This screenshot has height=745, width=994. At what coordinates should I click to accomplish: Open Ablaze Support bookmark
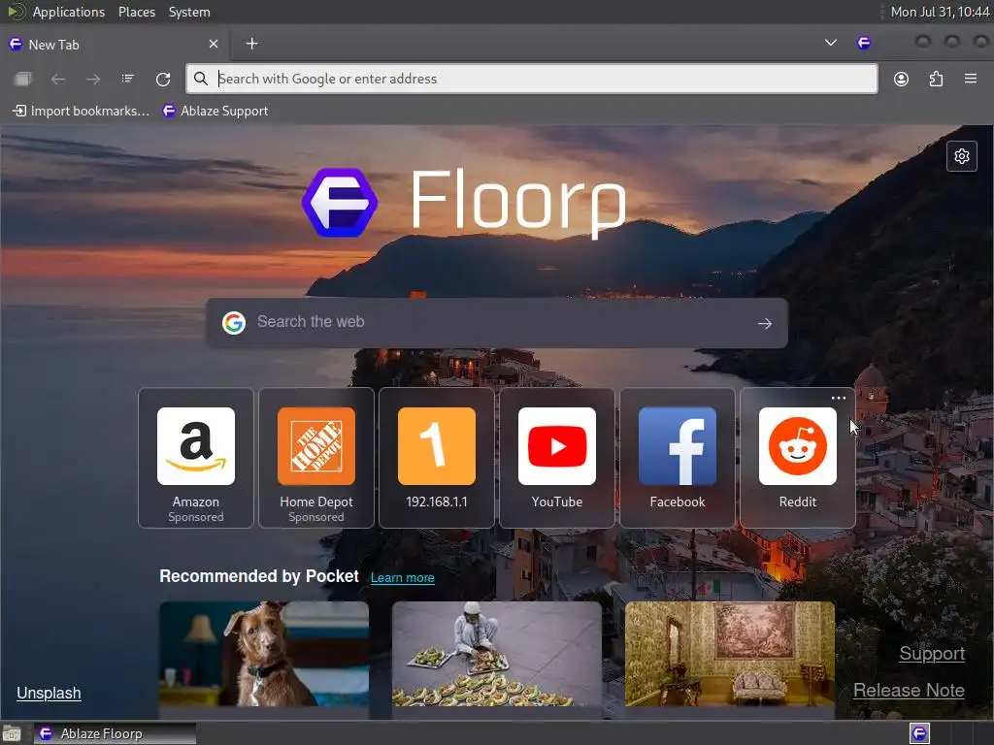pos(215,111)
